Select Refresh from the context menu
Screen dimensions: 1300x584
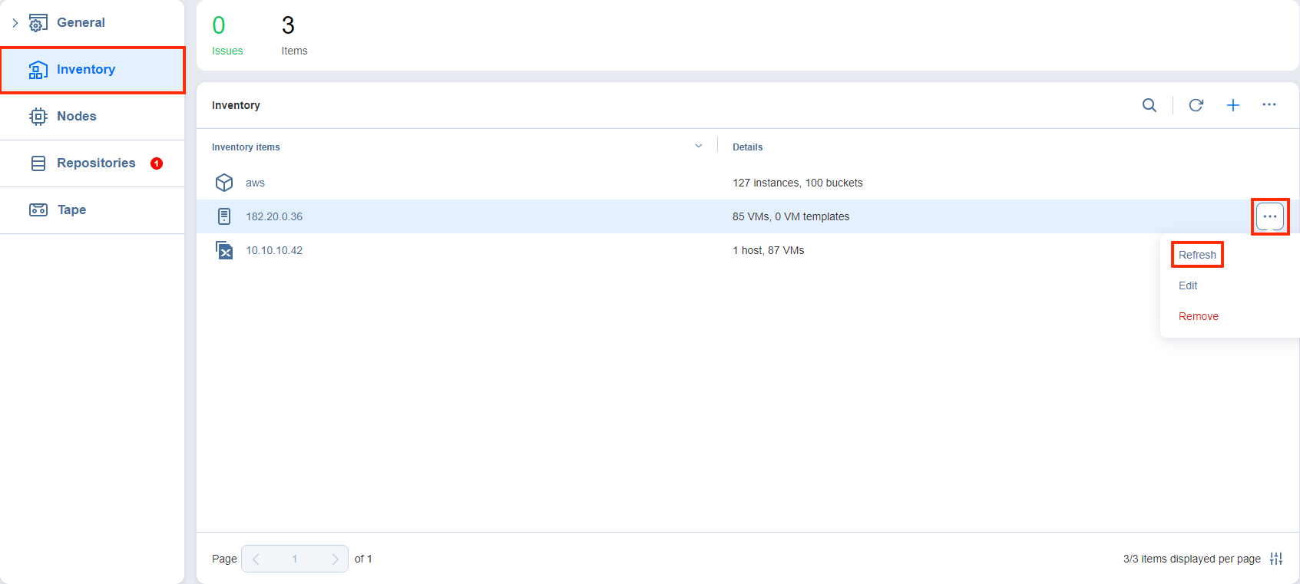[x=1197, y=255]
